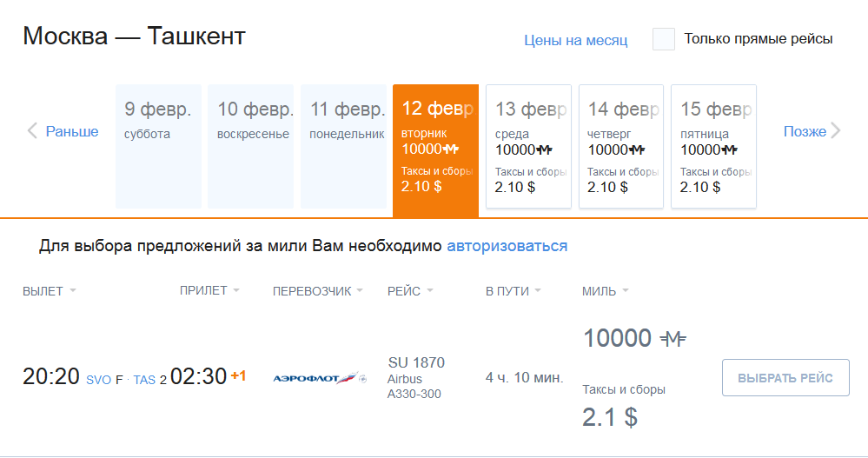Screen dimensions: 868x458
Task: Click the left chevron arrow beside Раньше
Action: (32, 130)
